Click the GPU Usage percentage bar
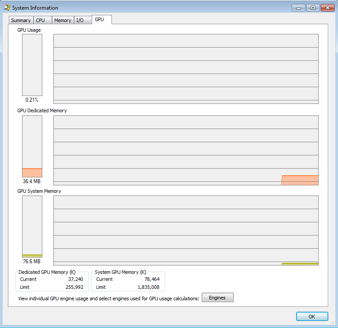Screen dimensions: 338x328 point(32,65)
